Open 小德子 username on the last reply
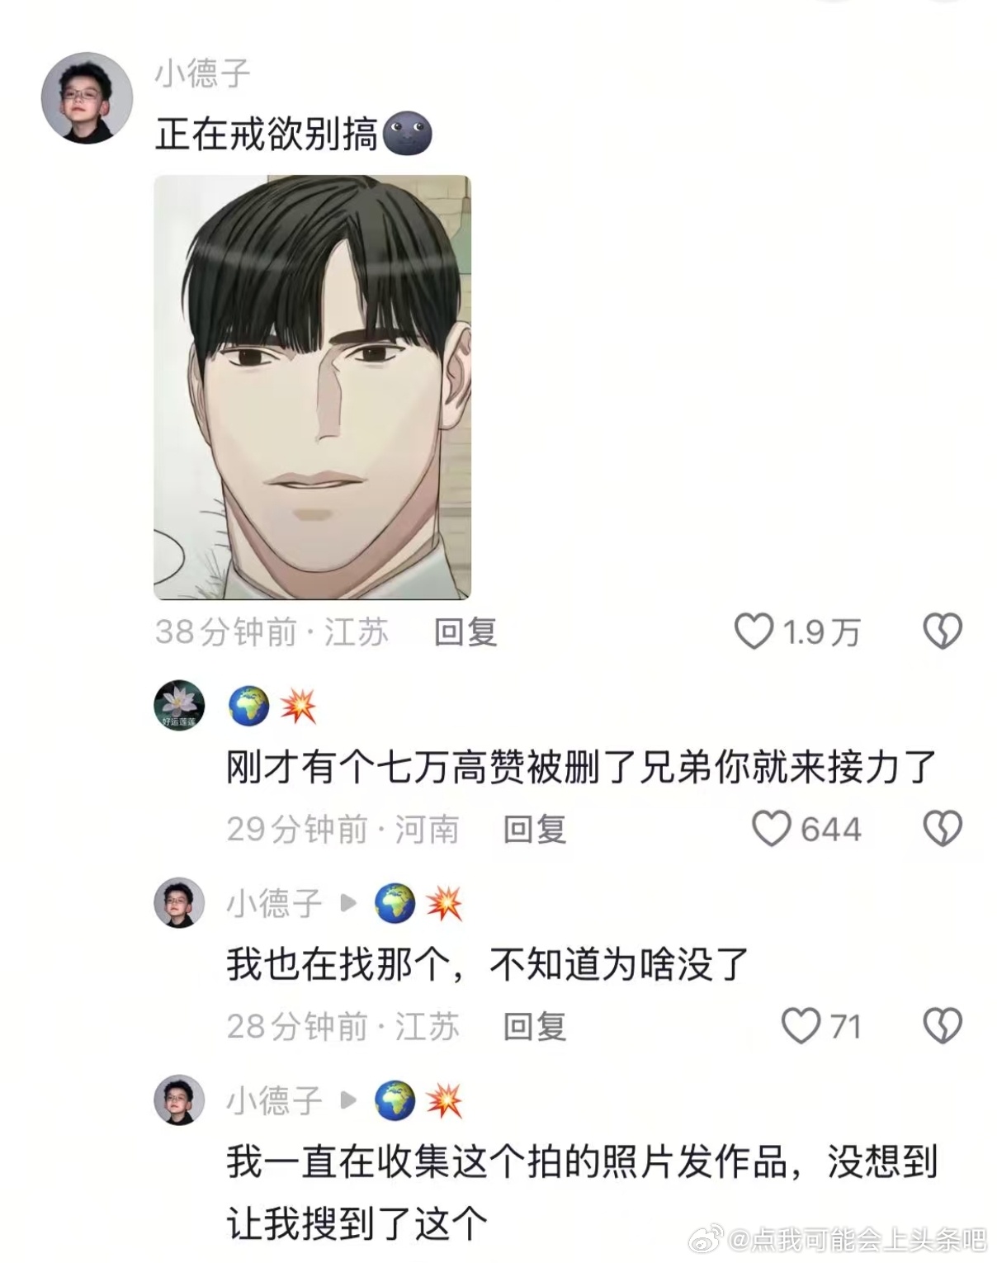The image size is (997, 1263). coord(275,1101)
